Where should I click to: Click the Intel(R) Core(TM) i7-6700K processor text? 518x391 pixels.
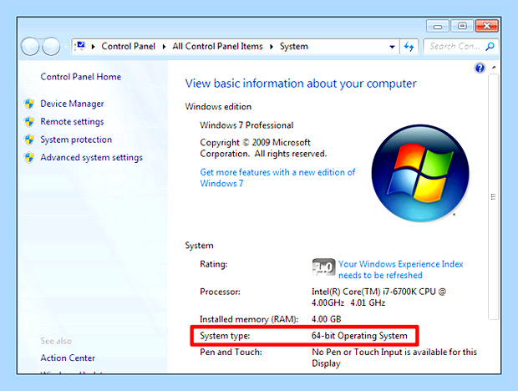(x=378, y=297)
